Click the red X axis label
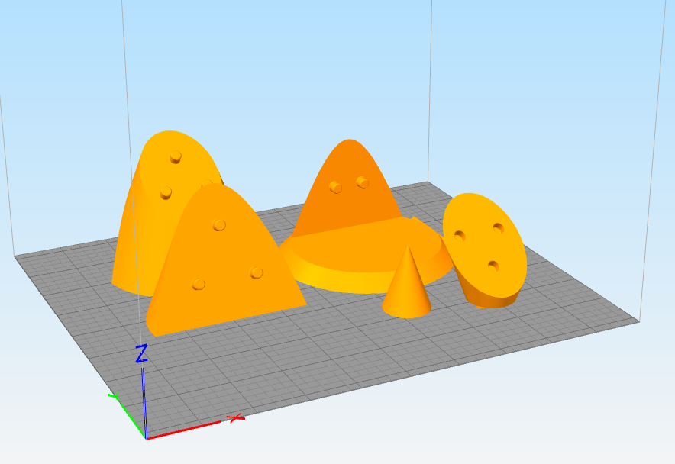This screenshot has width=675, height=464. coord(235,418)
